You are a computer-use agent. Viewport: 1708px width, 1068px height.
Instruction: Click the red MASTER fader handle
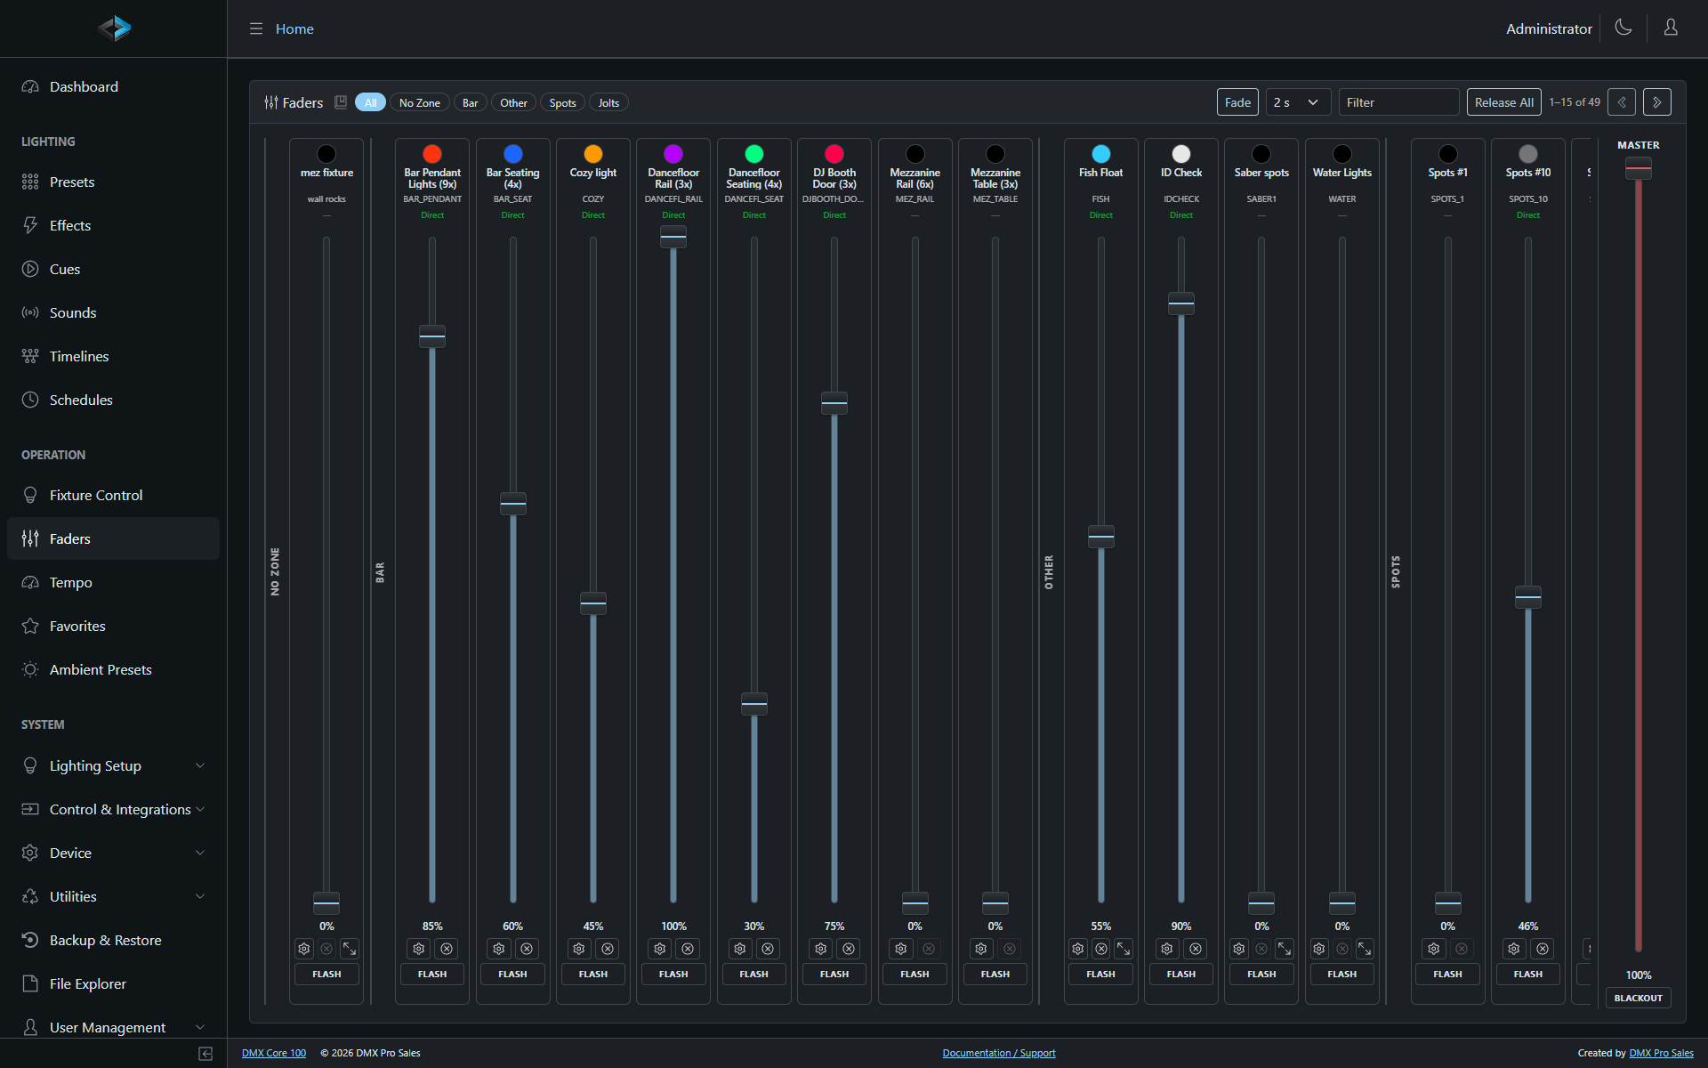pyautogui.click(x=1639, y=168)
